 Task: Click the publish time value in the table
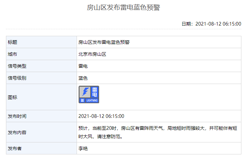(101, 116)
